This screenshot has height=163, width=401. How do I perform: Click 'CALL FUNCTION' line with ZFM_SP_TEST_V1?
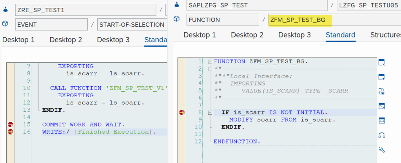tap(109, 88)
